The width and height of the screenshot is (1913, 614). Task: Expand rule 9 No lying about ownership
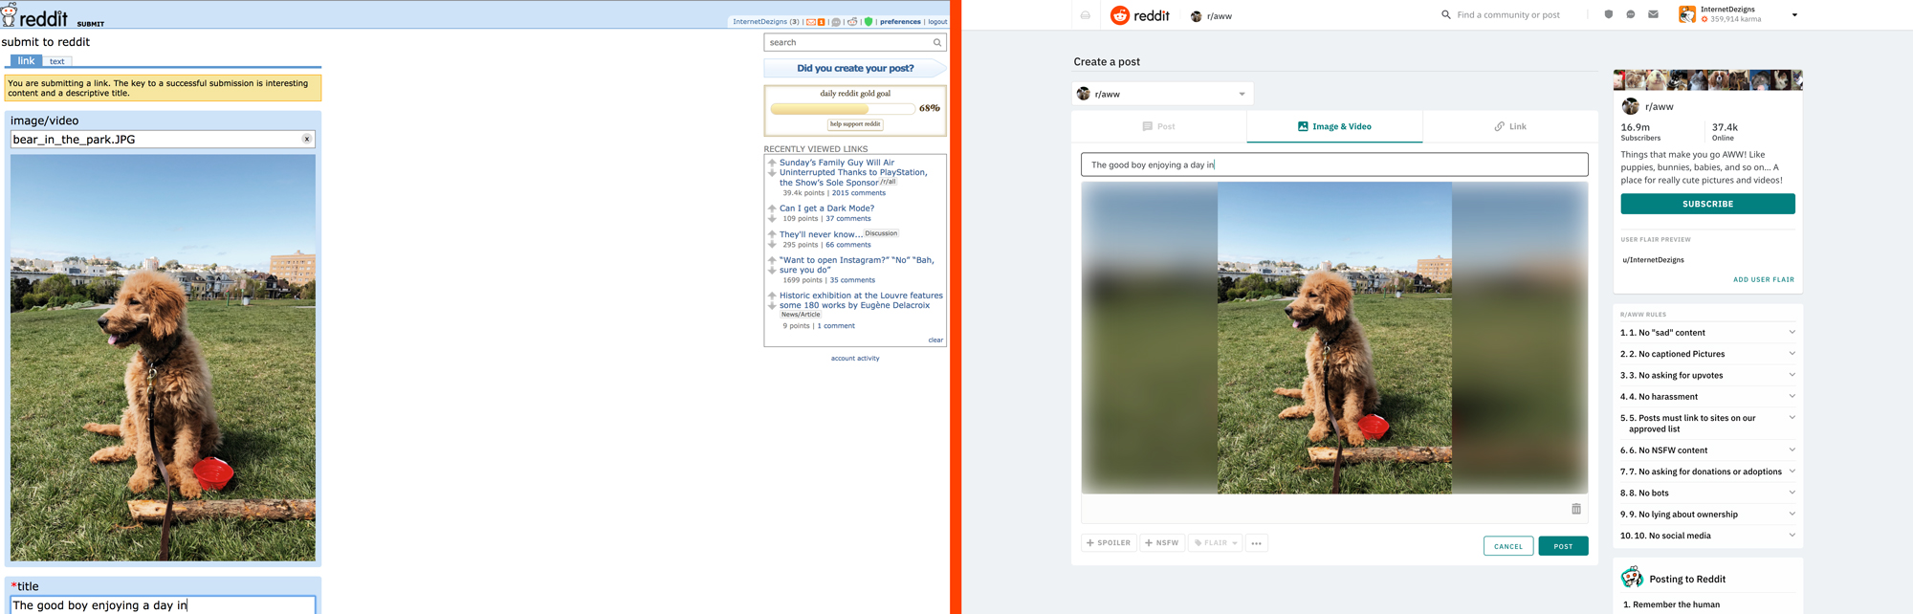pos(1707,515)
